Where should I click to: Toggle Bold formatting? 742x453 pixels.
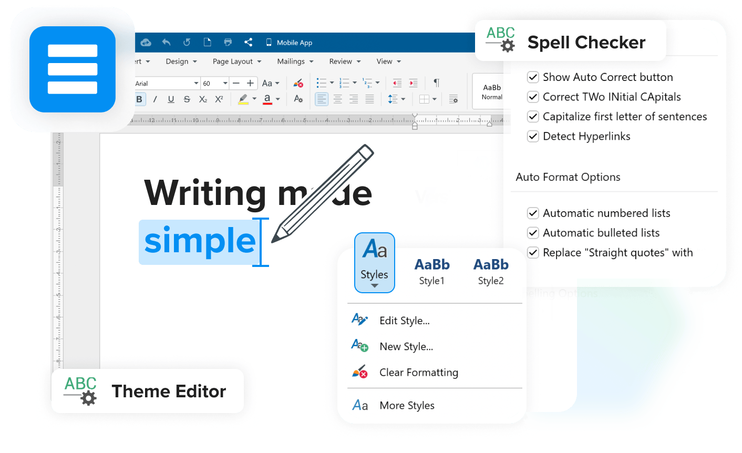pos(140,99)
